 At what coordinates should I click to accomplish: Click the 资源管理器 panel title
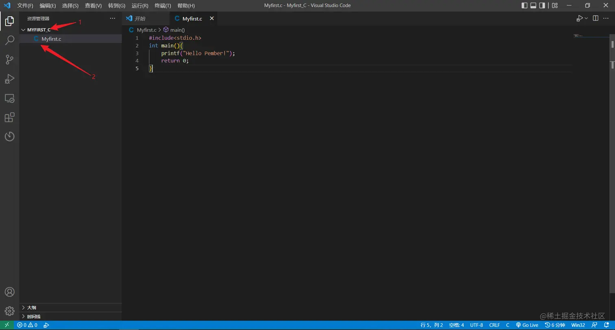[x=38, y=19]
